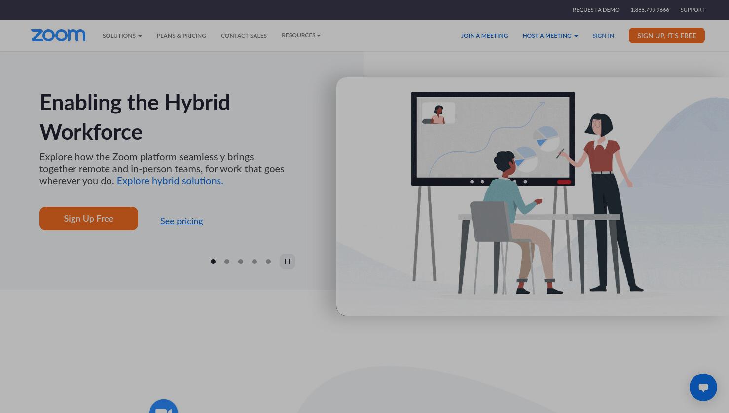This screenshot has height=413, width=729.
Task: Click the Sign Up Free hero button
Action: (89, 219)
